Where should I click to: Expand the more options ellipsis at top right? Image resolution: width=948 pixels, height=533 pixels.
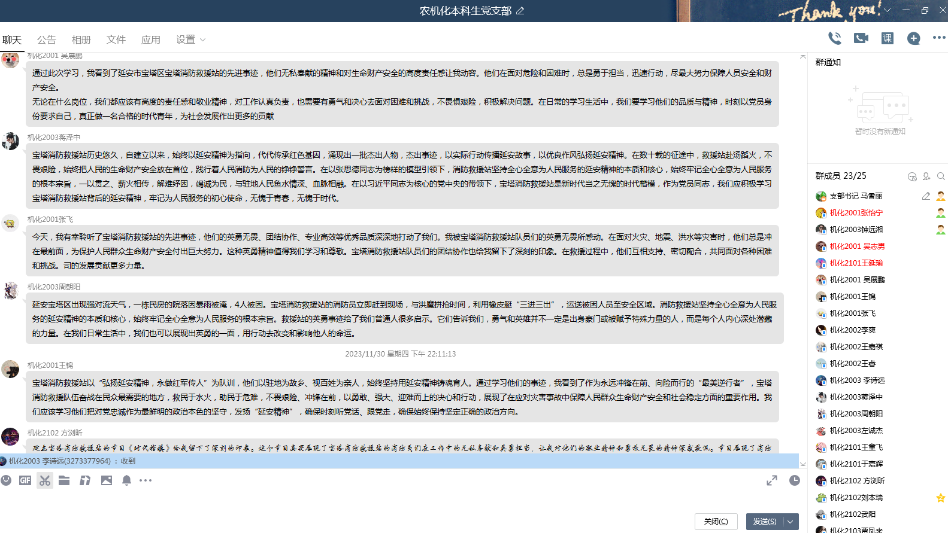click(x=938, y=38)
